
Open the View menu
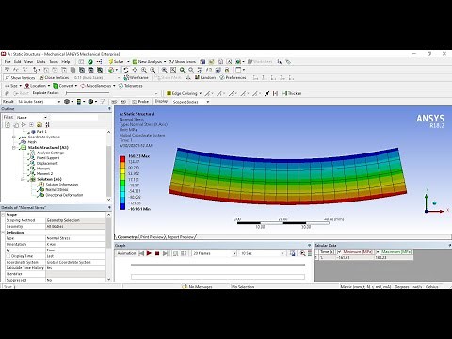point(28,62)
